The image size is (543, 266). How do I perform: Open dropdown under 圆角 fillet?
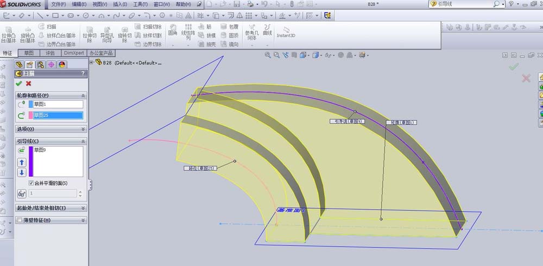173,45
